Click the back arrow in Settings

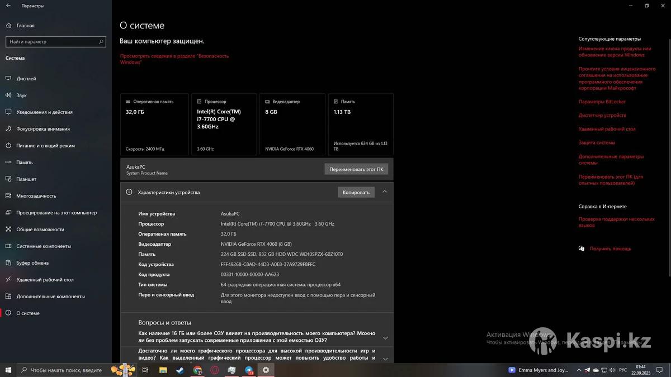coord(8,6)
